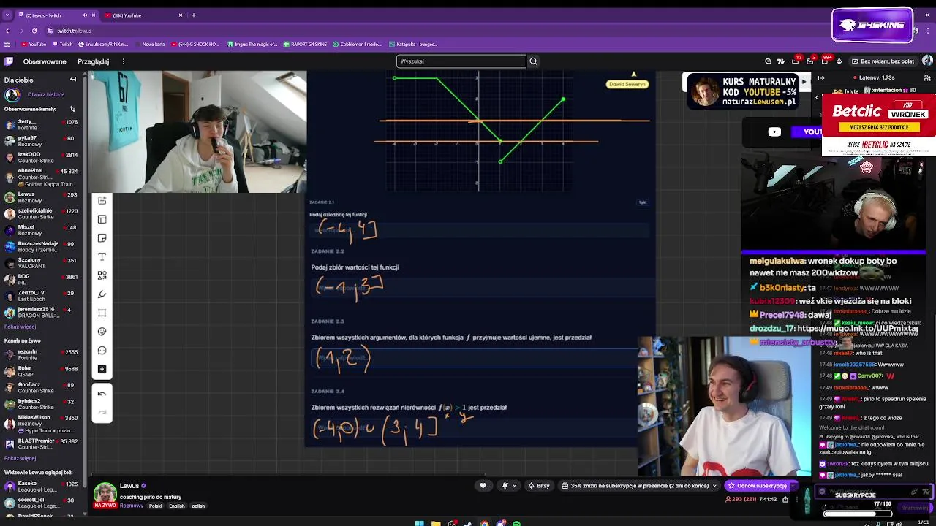Open the Twitch whispers icon

coord(825,61)
